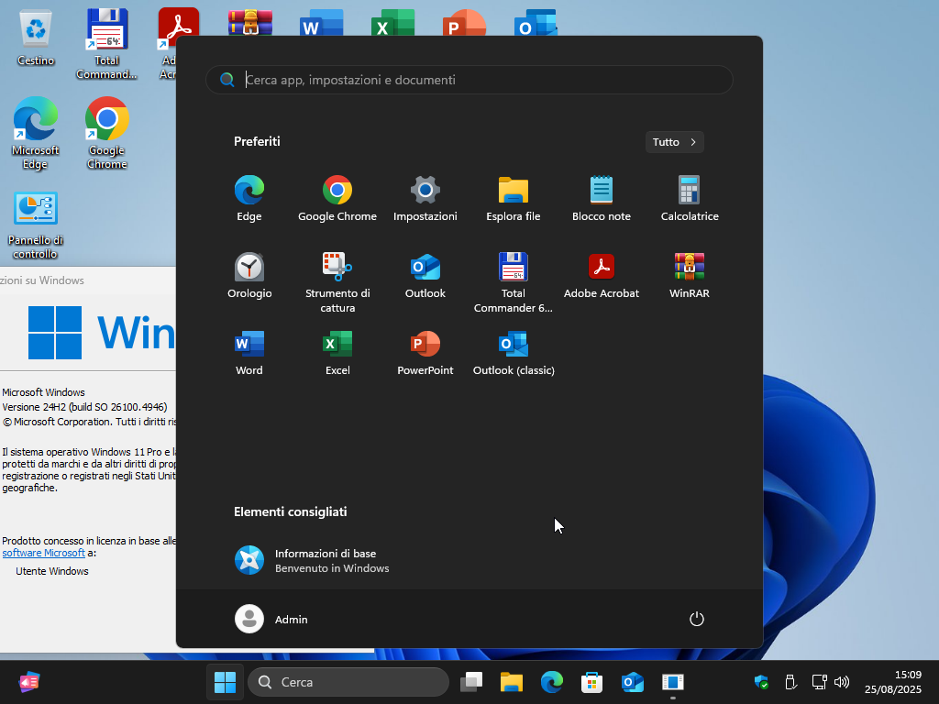Open Esplora file pinned app

[x=514, y=199]
